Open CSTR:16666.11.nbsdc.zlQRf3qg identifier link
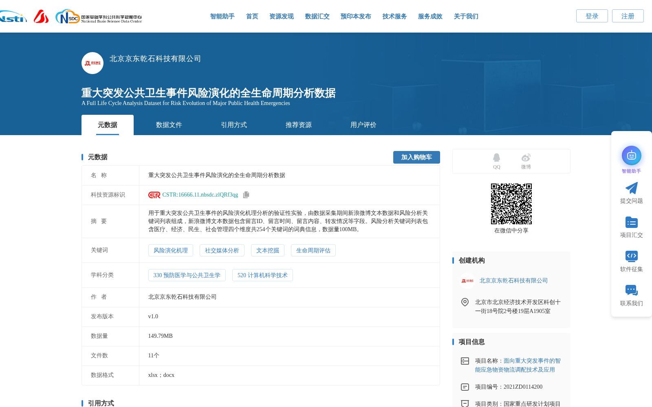This screenshot has height=407, width=652. point(200,195)
